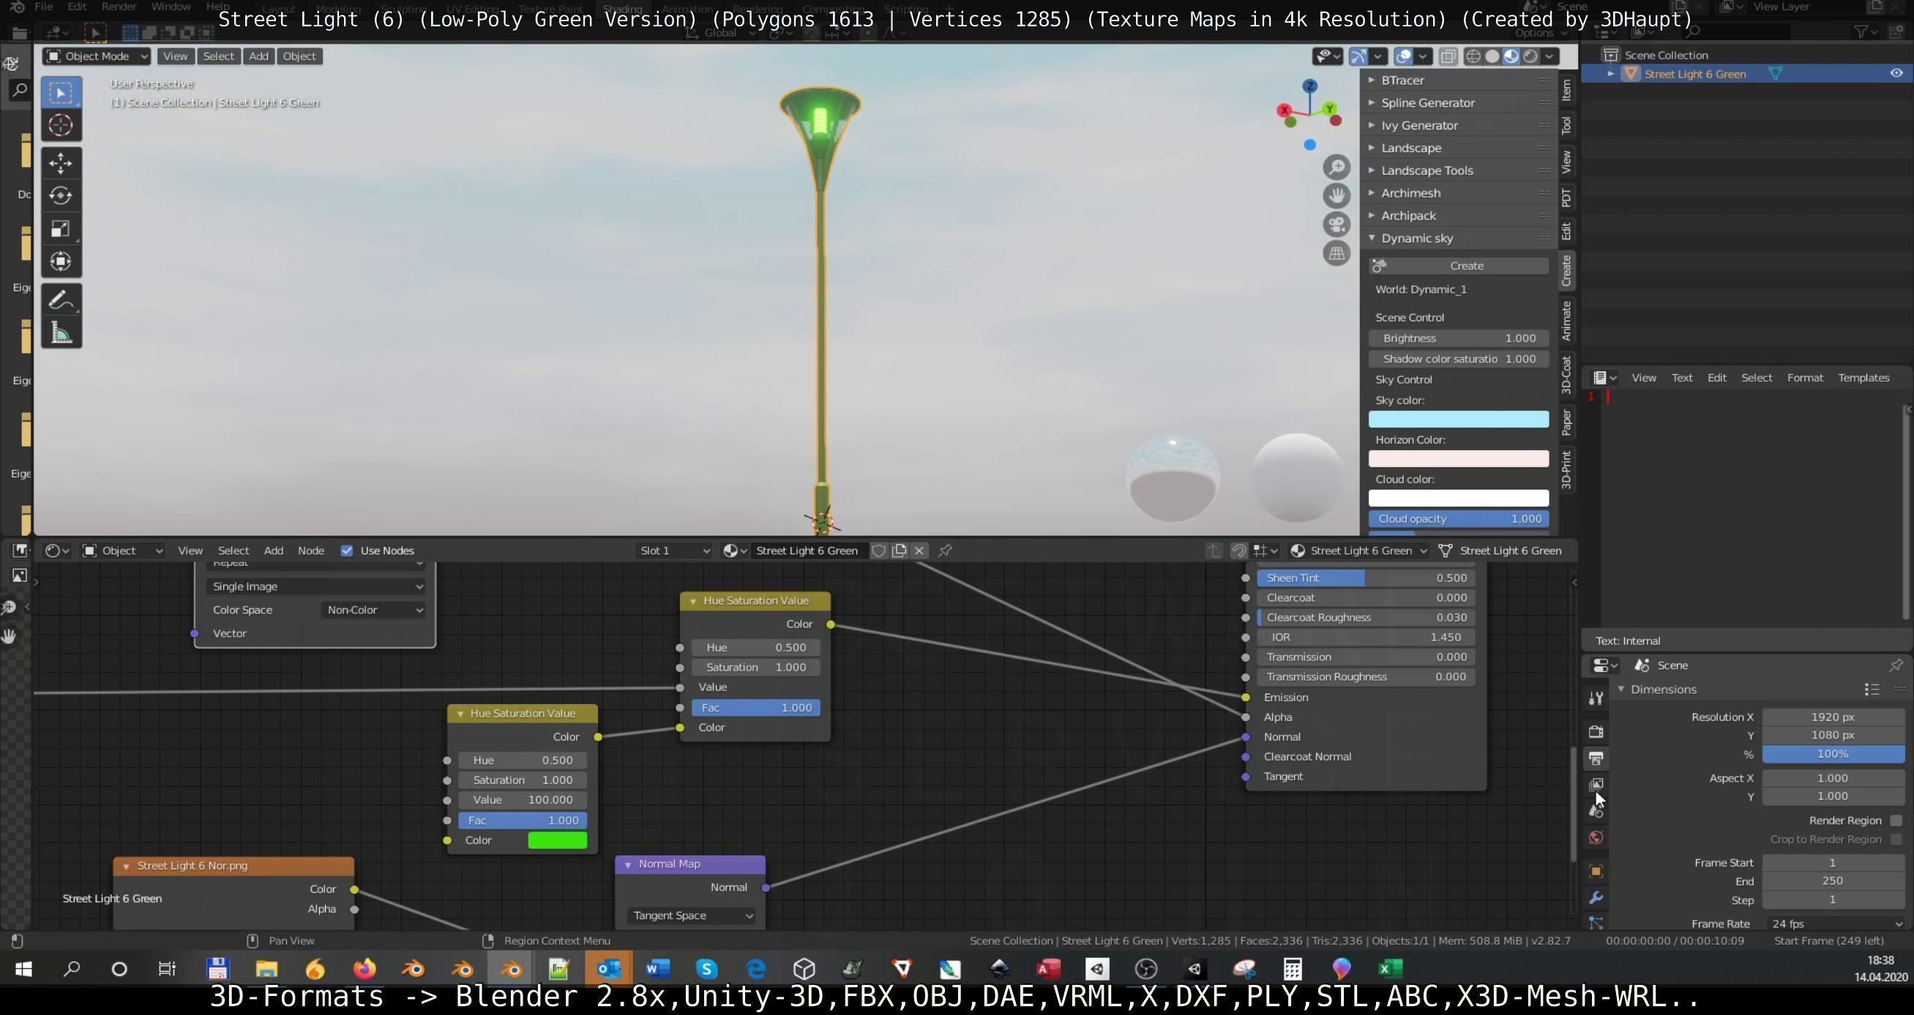Toggle viewport overlays button
This screenshot has width=1914, height=1015.
point(1403,56)
